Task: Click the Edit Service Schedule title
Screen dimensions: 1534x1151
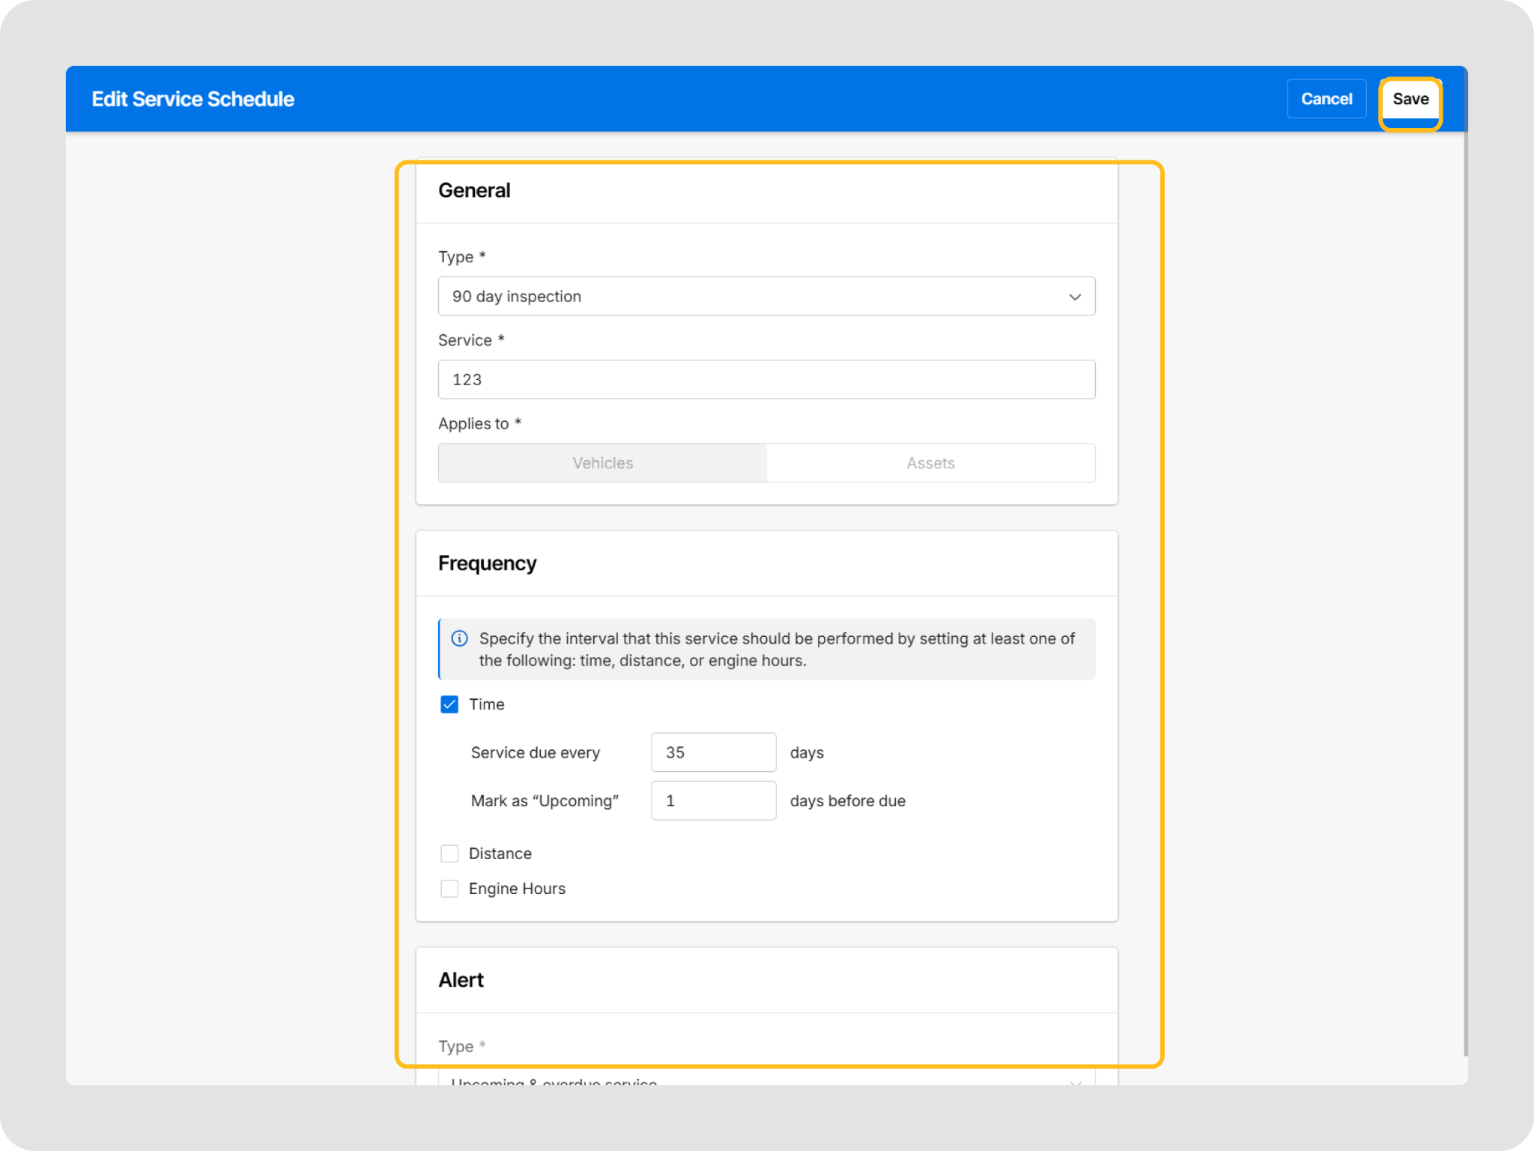Action: 192,99
